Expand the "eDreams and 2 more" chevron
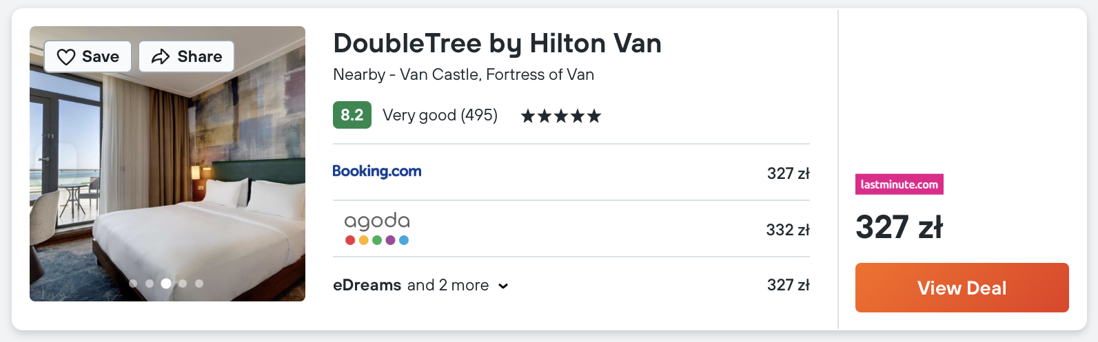The width and height of the screenshot is (1098, 342). [x=503, y=286]
